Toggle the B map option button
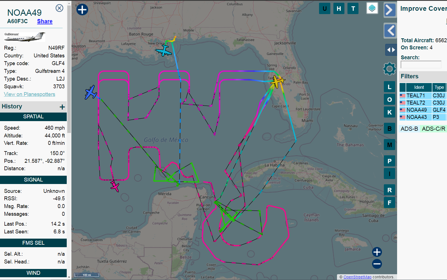The width and height of the screenshot is (447, 280). click(389, 129)
